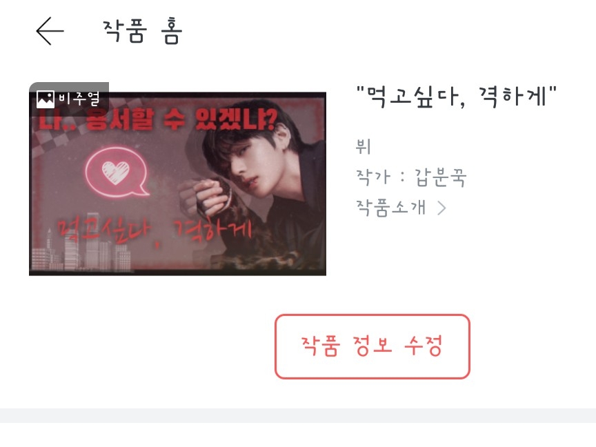Go back using the left arrow
This screenshot has height=447, width=596.
50,31
